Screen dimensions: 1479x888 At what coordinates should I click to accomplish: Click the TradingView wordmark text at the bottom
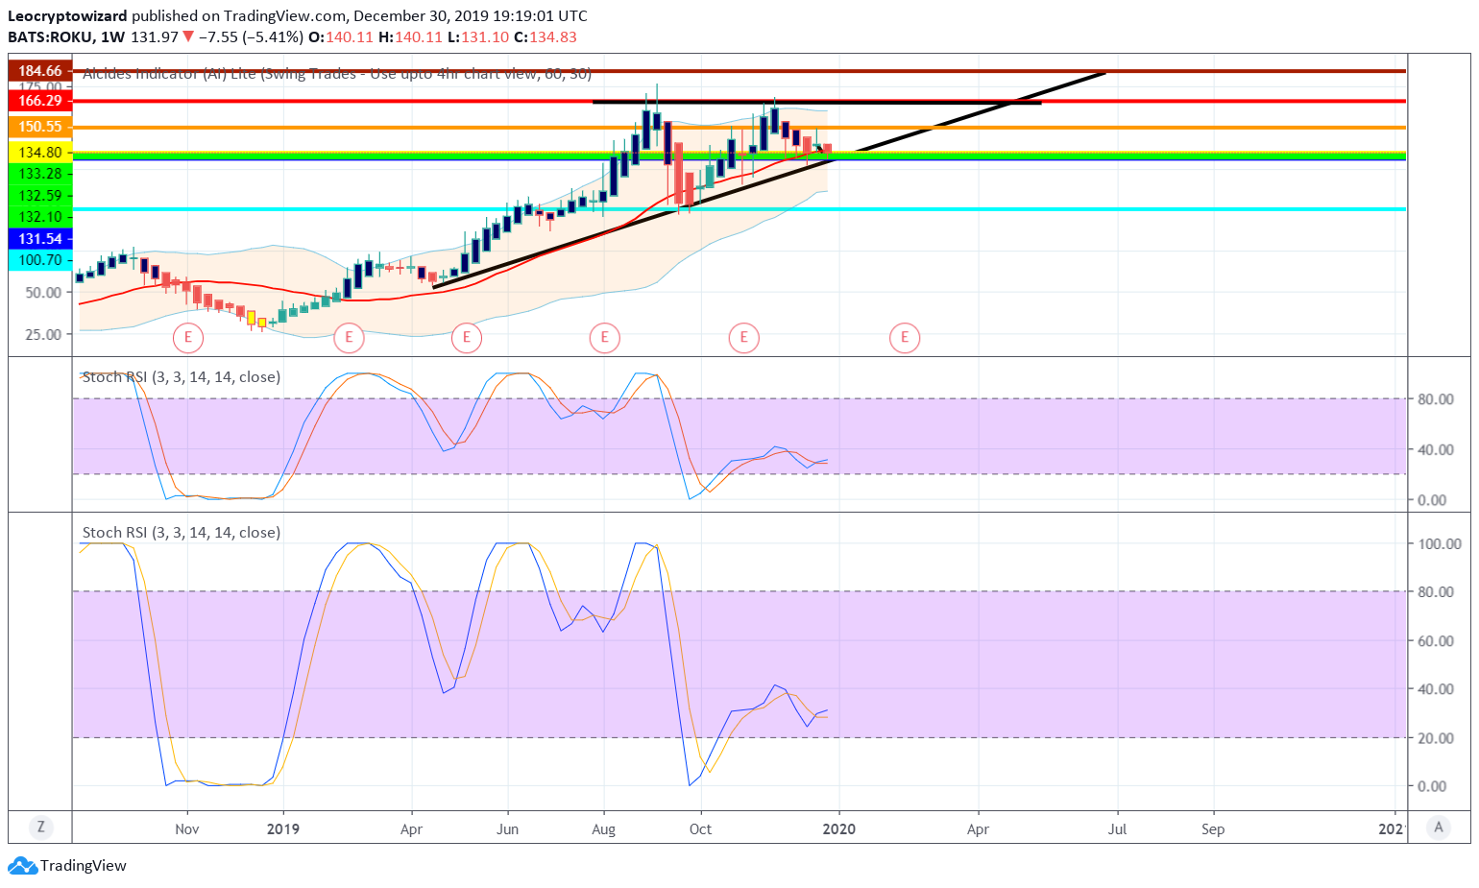(84, 866)
